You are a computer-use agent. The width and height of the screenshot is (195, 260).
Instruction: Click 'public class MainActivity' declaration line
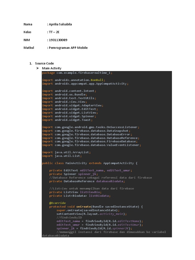(x=90, y=163)
